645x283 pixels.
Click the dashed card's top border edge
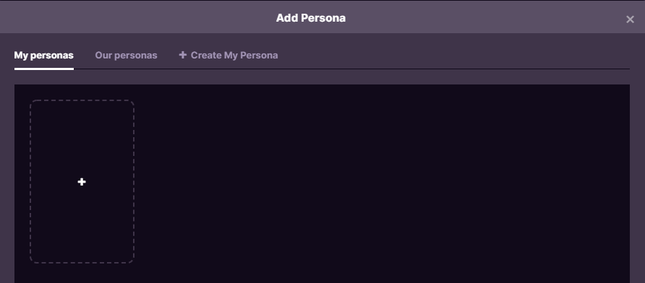tap(82, 100)
